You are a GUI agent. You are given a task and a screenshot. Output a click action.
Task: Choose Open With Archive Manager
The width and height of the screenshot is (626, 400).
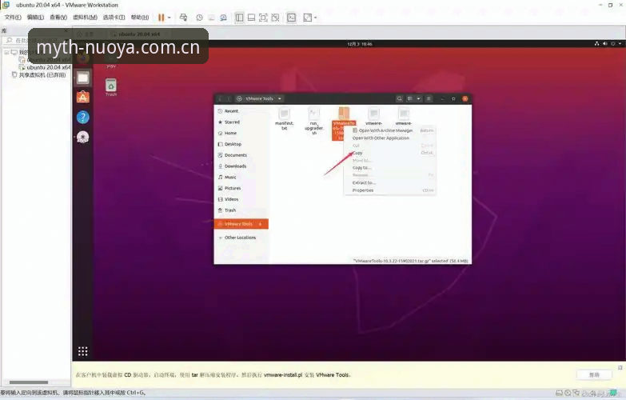tap(389, 130)
